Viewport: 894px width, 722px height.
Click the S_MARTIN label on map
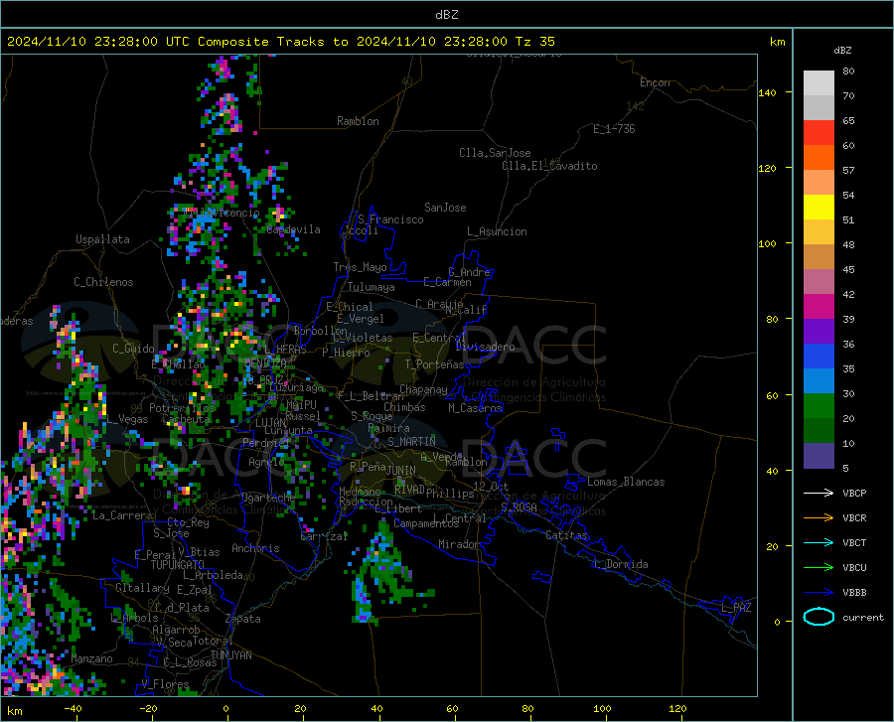pyautogui.click(x=411, y=442)
